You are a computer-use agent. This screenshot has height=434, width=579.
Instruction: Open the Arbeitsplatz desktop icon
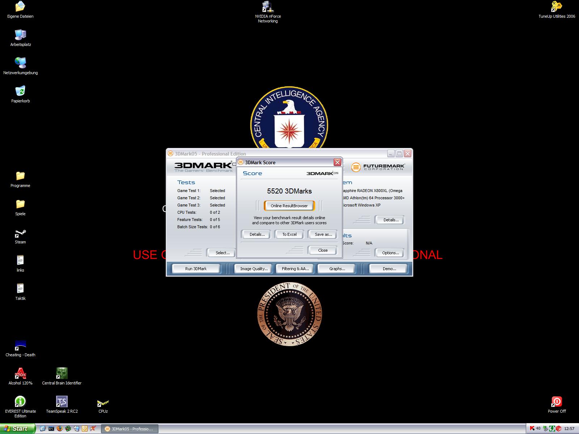click(x=20, y=38)
